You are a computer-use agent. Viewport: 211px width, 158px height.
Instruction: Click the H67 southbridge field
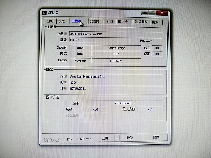pyautogui.click(x=116, y=54)
